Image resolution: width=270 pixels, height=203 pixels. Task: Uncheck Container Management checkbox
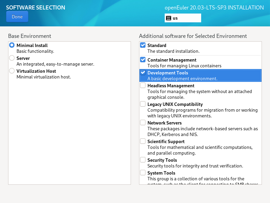[143, 60]
